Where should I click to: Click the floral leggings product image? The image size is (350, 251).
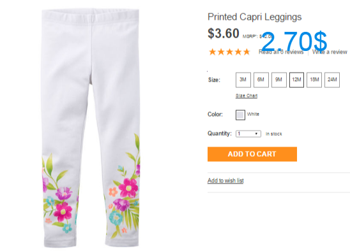click(x=91, y=128)
